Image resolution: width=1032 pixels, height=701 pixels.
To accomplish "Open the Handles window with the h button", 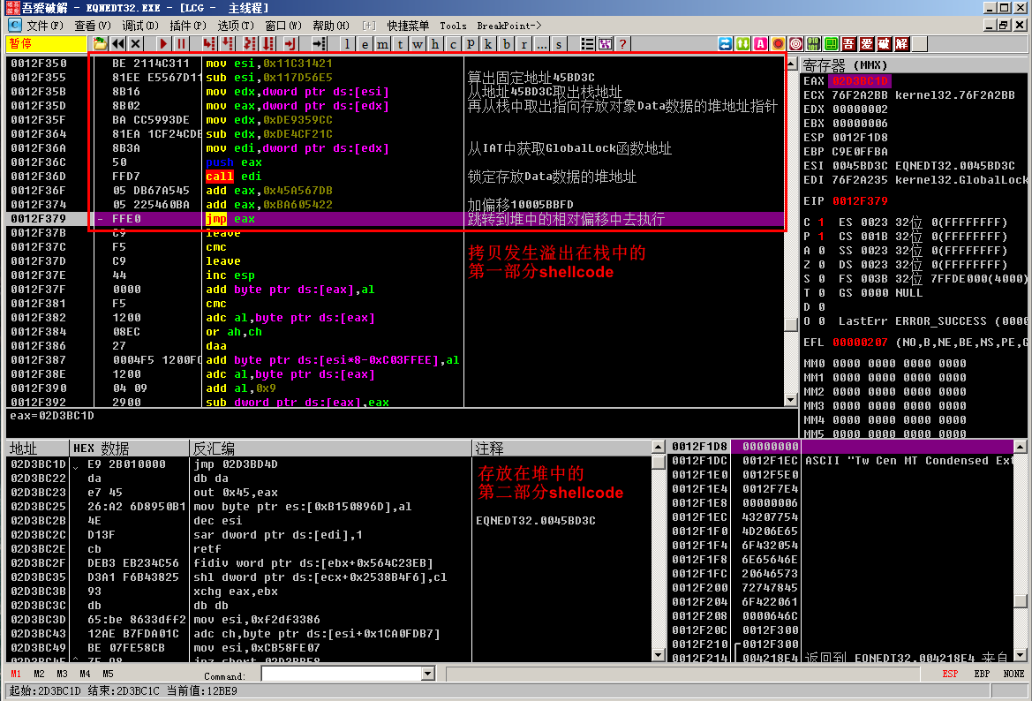I will [435, 44].
